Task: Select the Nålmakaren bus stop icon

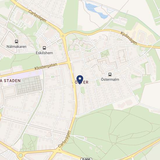Action: [16, 42]
